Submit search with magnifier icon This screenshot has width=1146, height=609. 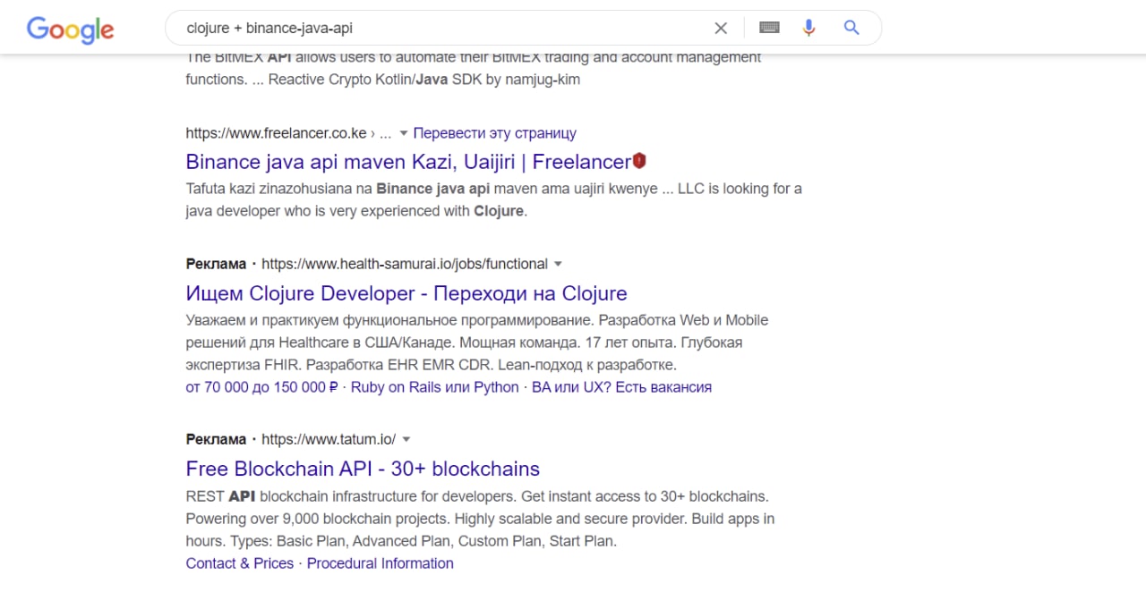[851, 28]
